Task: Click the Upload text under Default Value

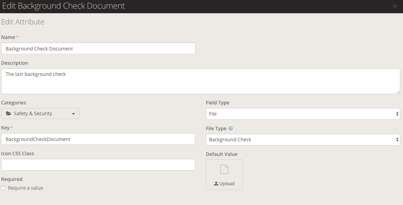Action: click(227, 183)
